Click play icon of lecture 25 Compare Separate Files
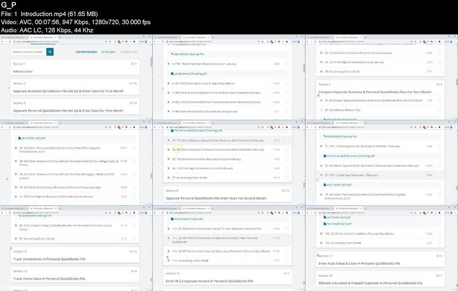The height and width of the screenshot is (291, 458). point(321,101)
